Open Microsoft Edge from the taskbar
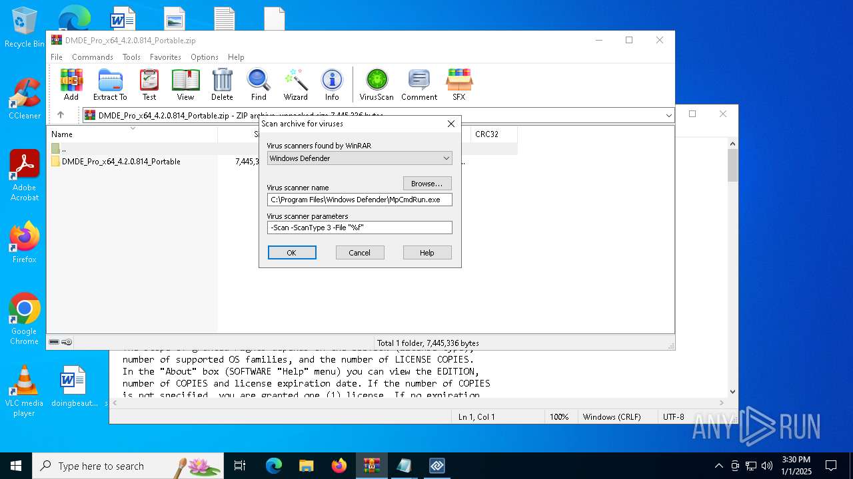This screenshot has width=853, height=479. 274,466
